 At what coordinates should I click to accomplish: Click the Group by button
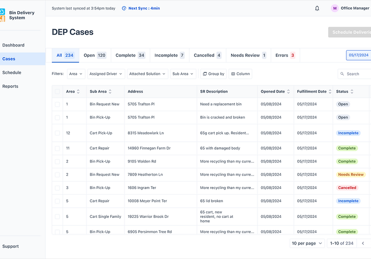[213, 74]
